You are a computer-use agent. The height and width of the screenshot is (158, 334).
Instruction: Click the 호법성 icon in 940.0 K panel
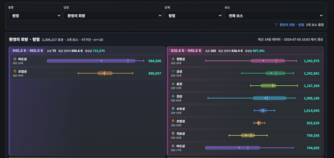(15, 71)
